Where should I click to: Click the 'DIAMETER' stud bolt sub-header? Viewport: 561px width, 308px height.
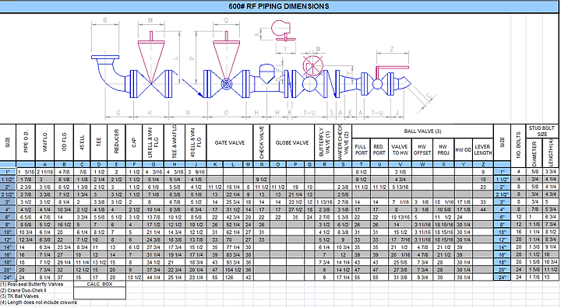point(535,153)
